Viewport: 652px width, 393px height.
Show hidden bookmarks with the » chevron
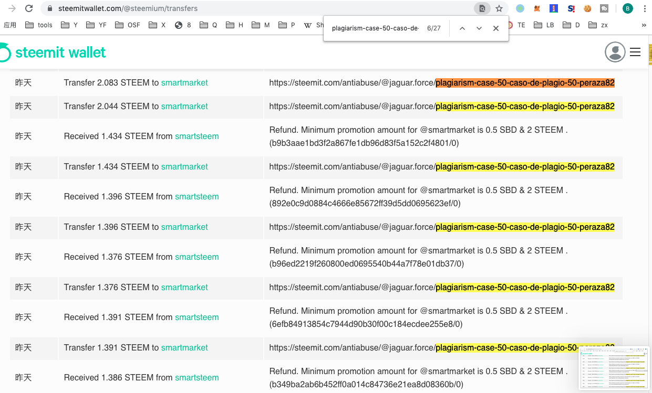click(x=644, y=25)
